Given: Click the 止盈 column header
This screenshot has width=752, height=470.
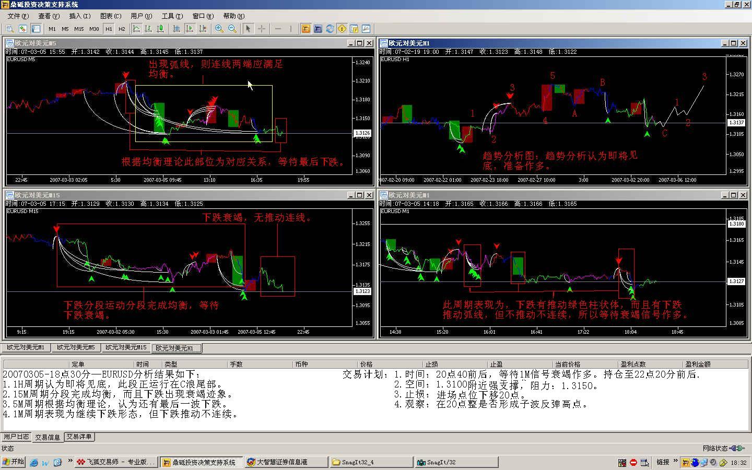Looking at the screenshot, I should 521,364.
